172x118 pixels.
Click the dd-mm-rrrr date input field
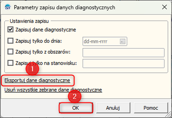101,41
